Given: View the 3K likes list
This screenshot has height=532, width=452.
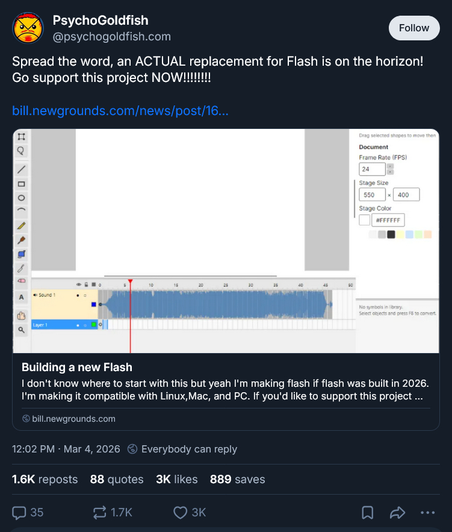Looking at the screenshot, I should (x=176, y=480).
